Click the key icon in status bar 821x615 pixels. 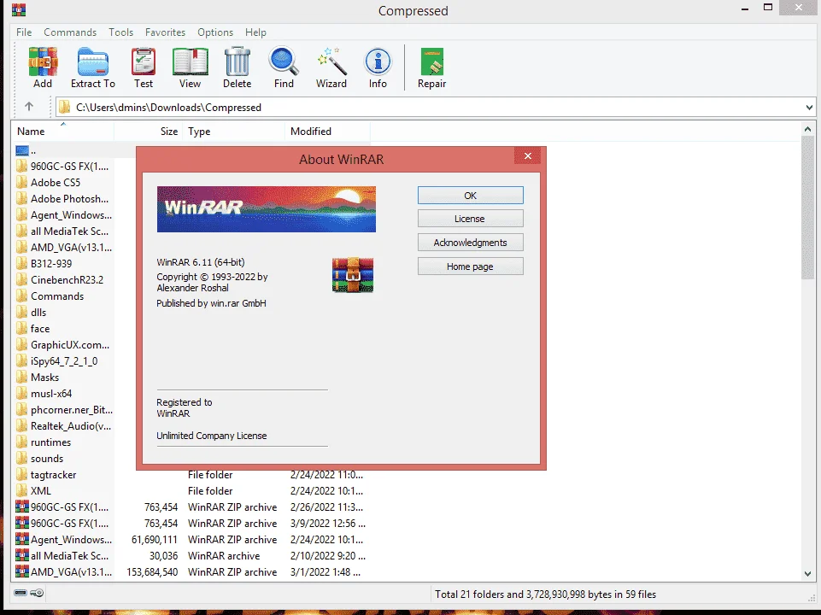point(38,593)
